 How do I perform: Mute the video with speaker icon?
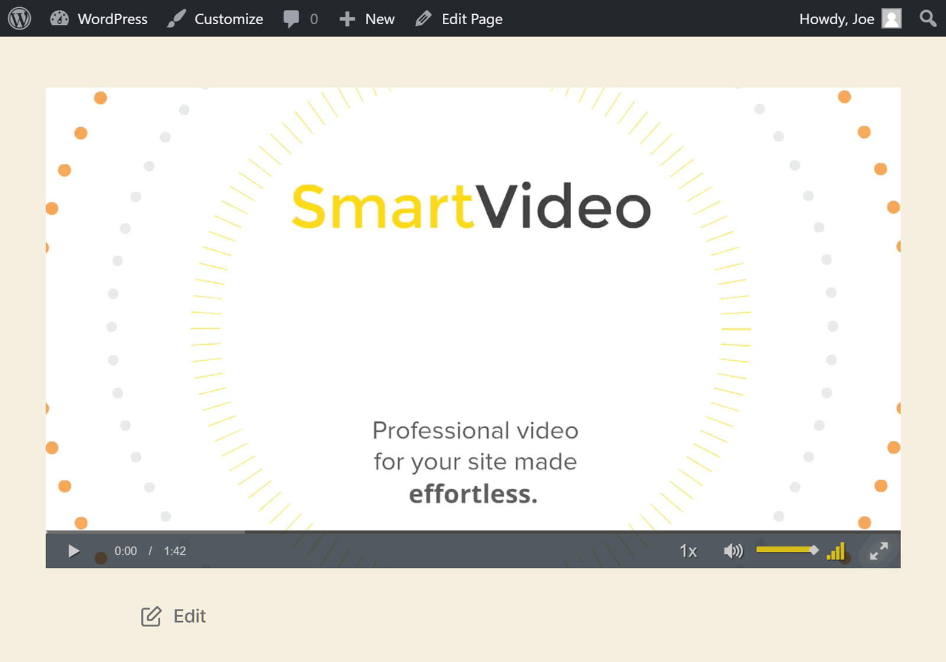point(733,551)
